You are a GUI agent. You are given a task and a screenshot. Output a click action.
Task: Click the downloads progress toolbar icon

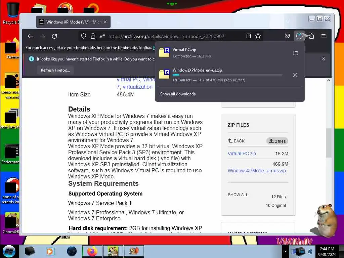point(299,36)
